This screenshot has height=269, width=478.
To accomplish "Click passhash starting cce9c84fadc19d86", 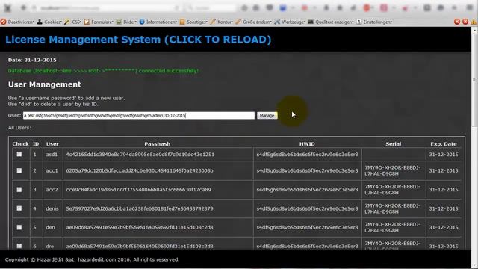I will pos(138,189).
